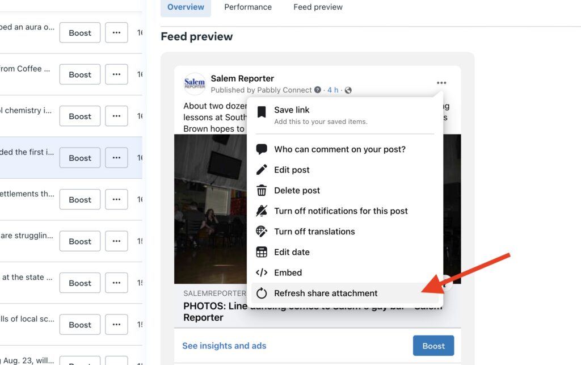581x365 pixels.
Task: Click the speech bubble comment icon
Action: (x=262, y=149)
